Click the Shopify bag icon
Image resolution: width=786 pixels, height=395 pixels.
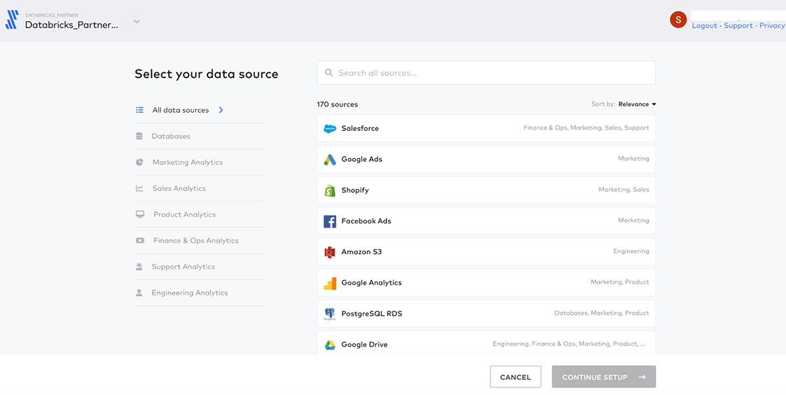pos(329,190)
